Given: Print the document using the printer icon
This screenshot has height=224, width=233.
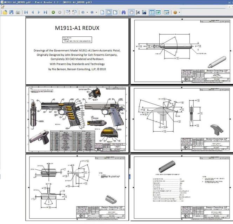Looking at the screenshot, I should tap(18, 12).
